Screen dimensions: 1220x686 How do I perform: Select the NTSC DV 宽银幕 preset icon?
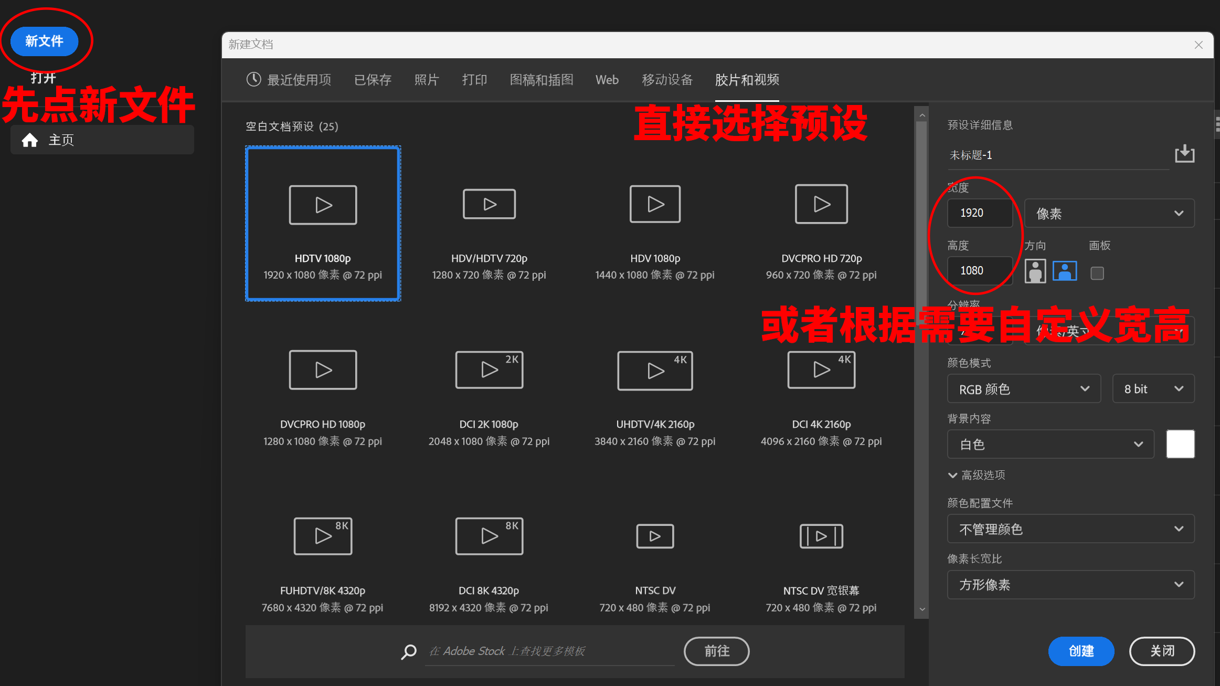(821, 536)
